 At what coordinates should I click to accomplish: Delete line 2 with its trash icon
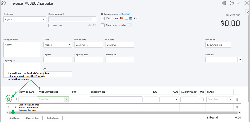(237, 107)
